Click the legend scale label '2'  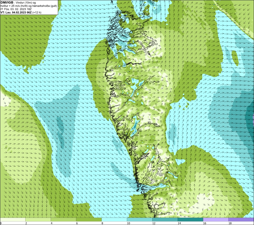click(26, 223)
